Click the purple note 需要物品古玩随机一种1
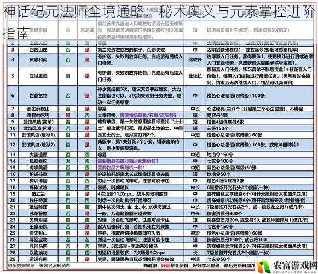318x274 pixels. 122,168
